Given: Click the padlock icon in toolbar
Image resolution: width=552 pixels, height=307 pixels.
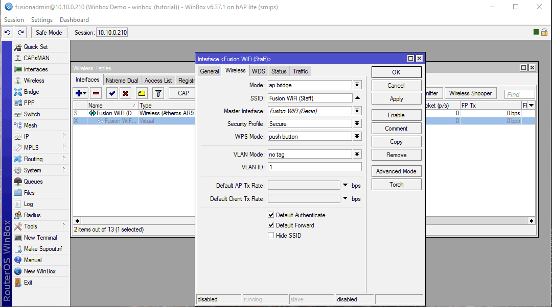Looking at the screenshot, I should click(x=544, y=32).
